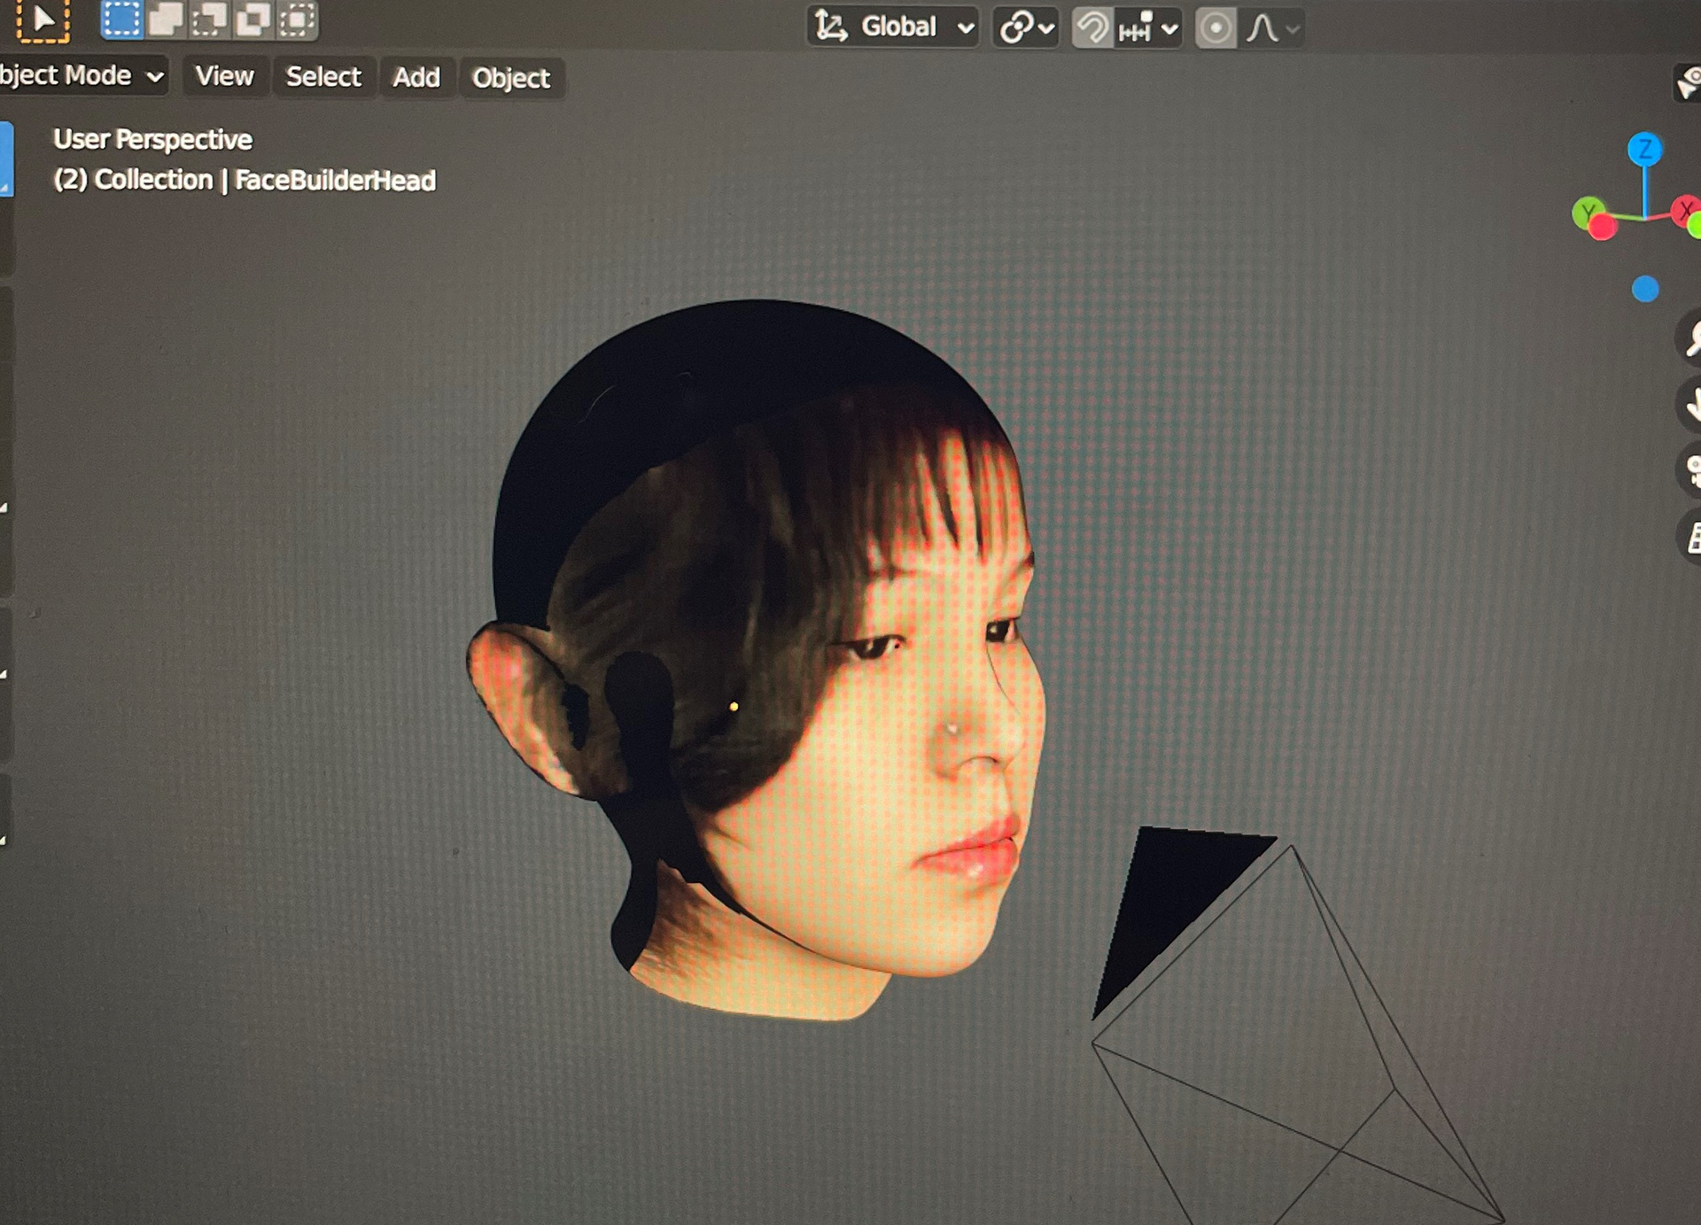1701x1225 pixels.
Task: Toggle the camera view icon
Action: tap(1690, 470)
